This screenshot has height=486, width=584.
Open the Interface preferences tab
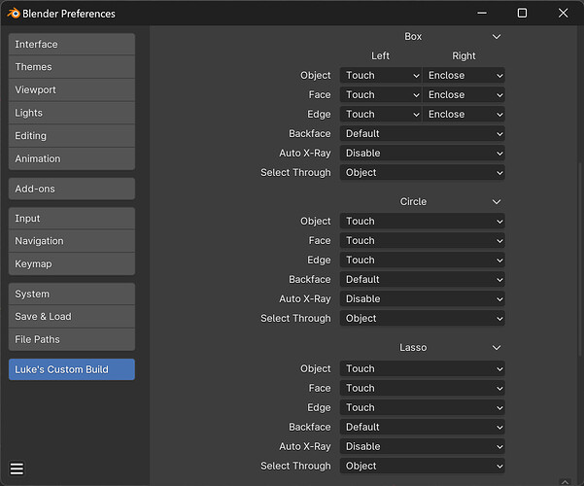(72, 44)
